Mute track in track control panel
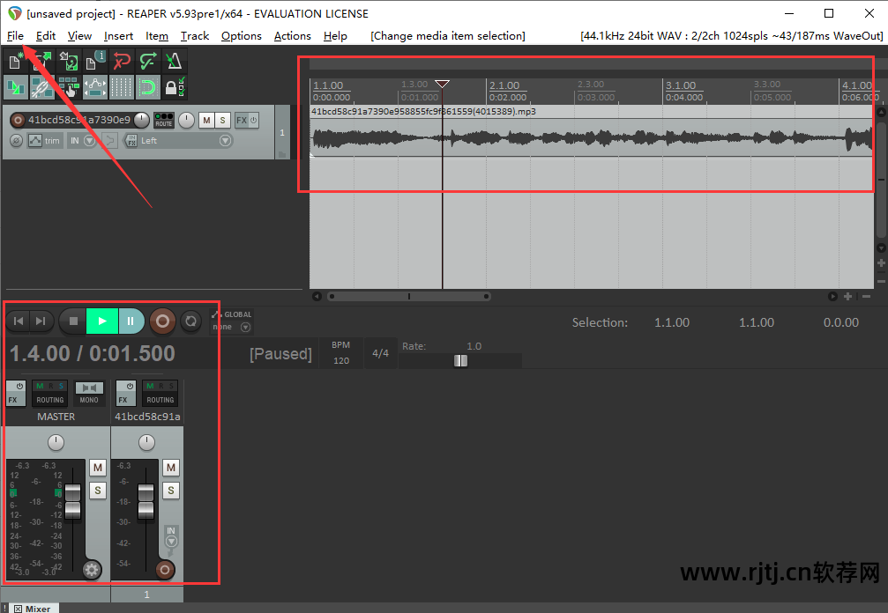The width and height of the screenshot is (888, 613). click(x=206, y=120)
